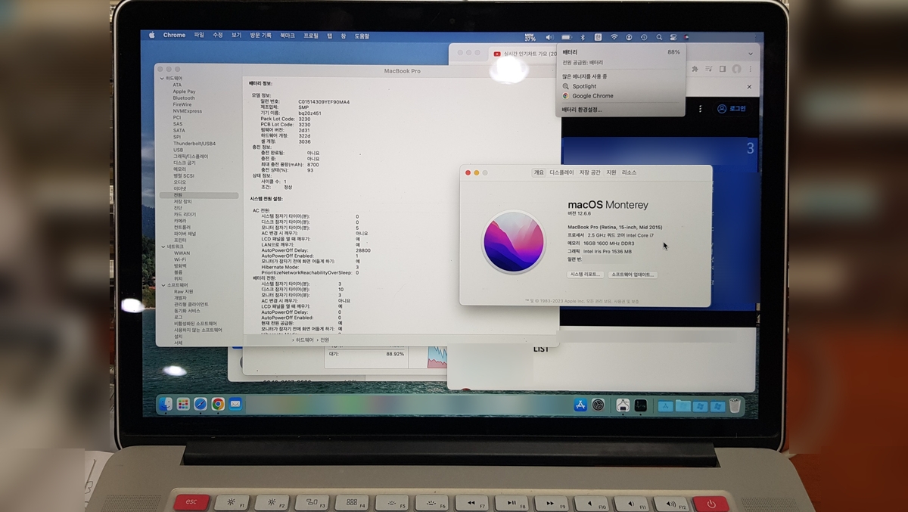Open Mail from the Dock

(x=235, y=405)
